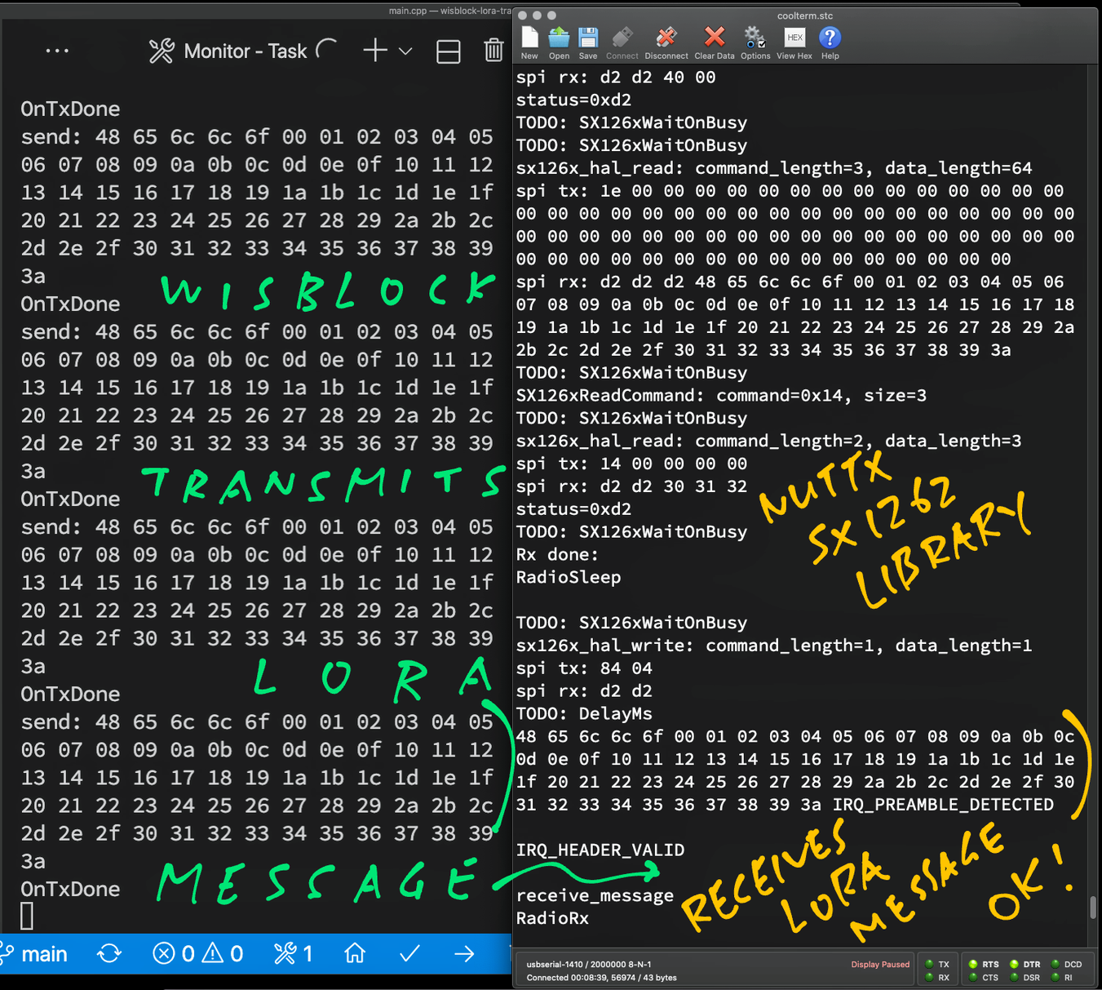1102x990 pixels.
Task: Click the PlatformIO Build checkmark button
Action: click(x=409, y=953)
